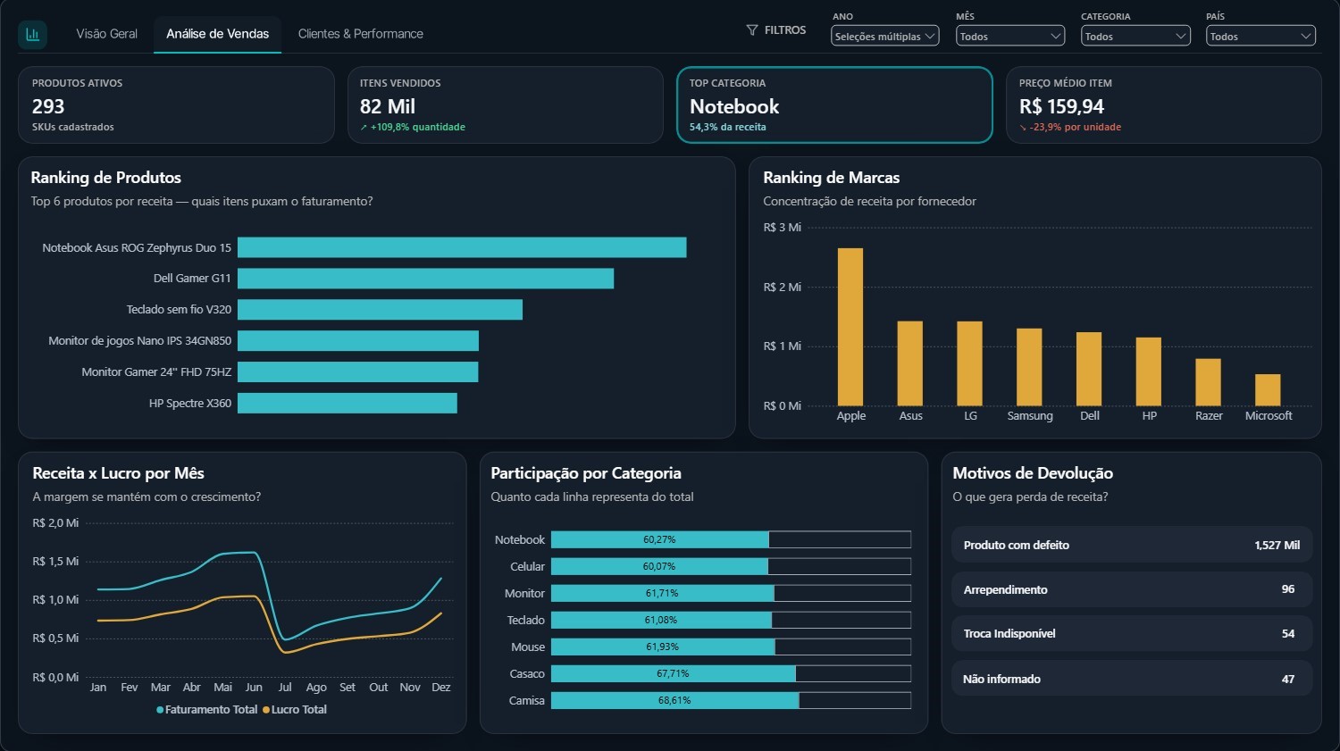The image size is (1340, 751).
Task: Click the Jun label on month axis
Action: click(254, 688)
